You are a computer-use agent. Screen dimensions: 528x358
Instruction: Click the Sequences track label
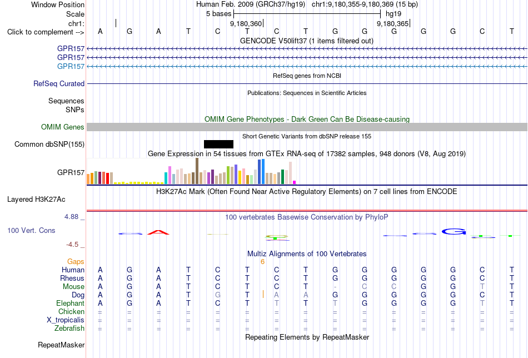66,101
